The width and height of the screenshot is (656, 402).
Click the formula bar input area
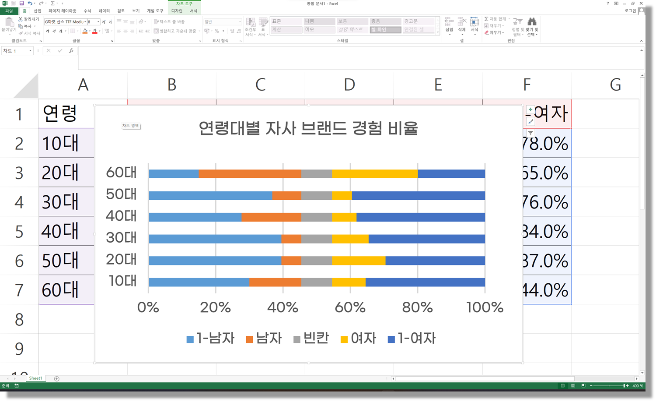[x=359, y=58]
